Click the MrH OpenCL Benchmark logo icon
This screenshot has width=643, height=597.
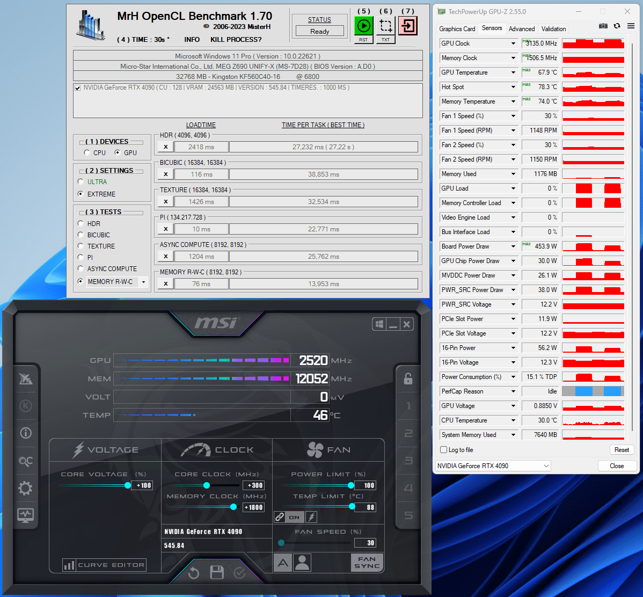(x=91, y=25)
